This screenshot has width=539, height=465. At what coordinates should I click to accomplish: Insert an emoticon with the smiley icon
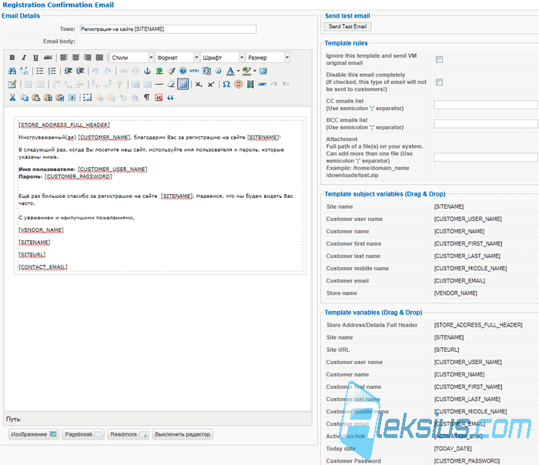(x=238, y=84)
